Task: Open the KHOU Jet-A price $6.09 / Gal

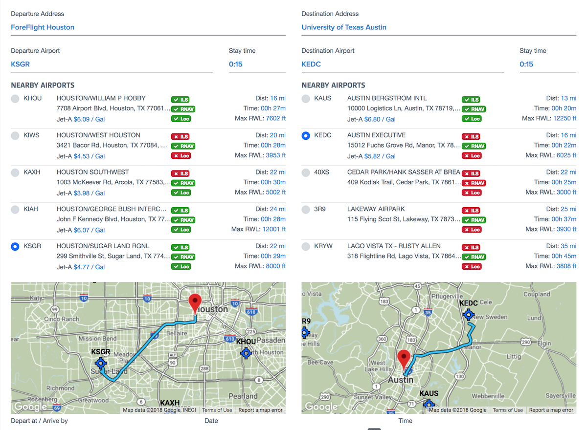Action: pyautogui.click(x=89, y=119)
